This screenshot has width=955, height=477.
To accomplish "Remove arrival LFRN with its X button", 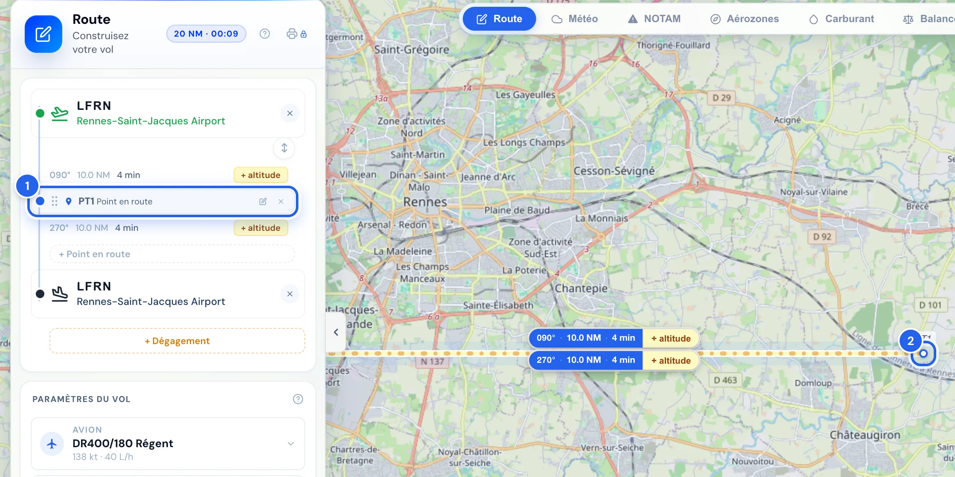I will tap(290, 294).
